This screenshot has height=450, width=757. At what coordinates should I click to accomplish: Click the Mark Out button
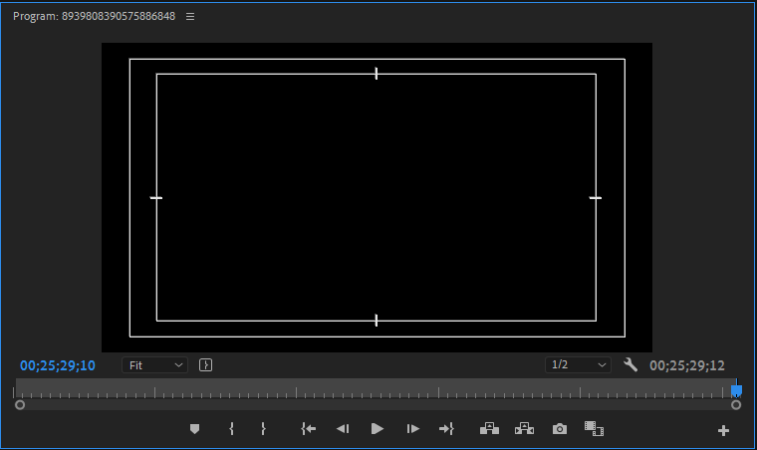(x=263, y=429)
